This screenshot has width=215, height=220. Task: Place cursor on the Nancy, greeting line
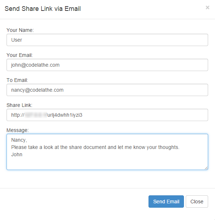[x=19, y=140]
